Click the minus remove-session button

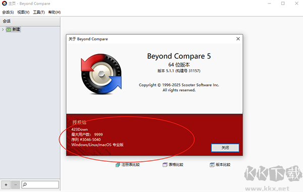pyautogui.click(x=16, y=184)
